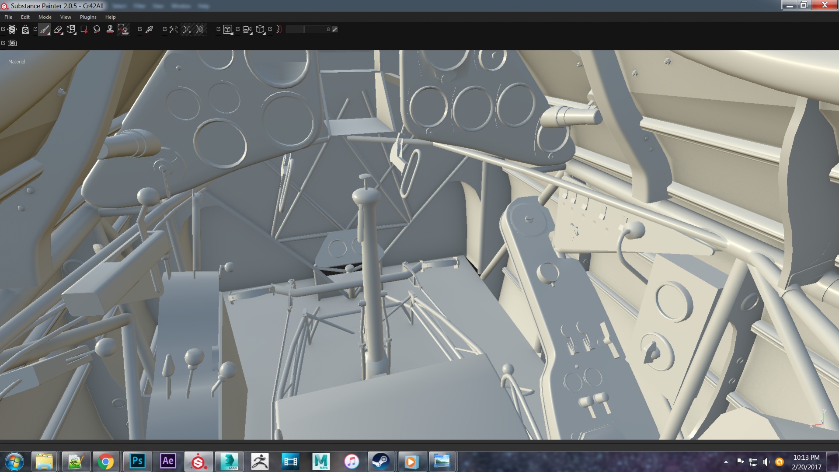Undock the material picker toolbar handle
839x472 pixels.
140,29
